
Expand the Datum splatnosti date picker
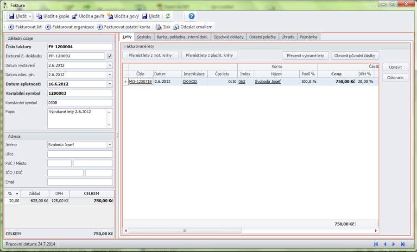pos(110,84)
